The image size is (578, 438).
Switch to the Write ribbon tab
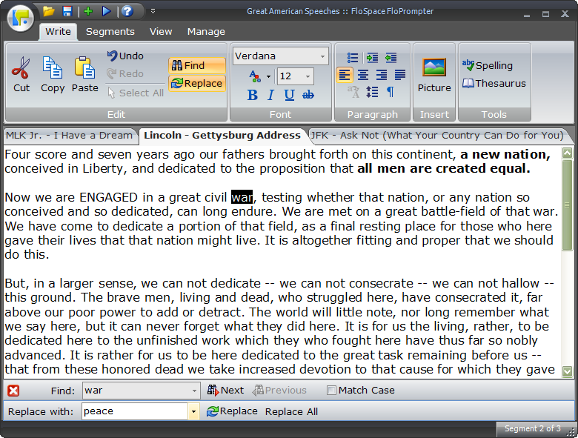[58, 32]
